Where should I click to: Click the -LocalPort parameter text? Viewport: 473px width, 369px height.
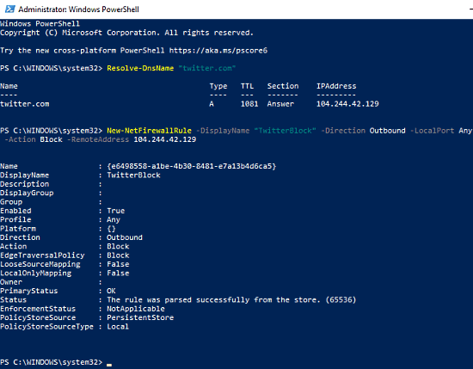(432, 131)
